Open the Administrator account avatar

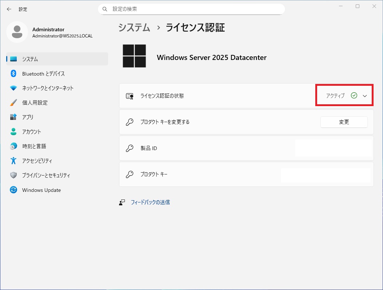coord(17,32)
